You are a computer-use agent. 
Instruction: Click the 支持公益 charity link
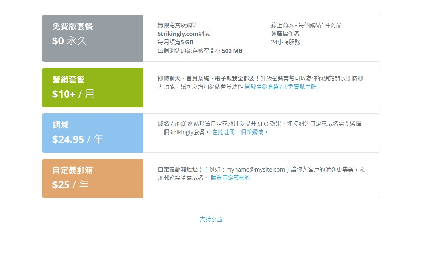point(211,219)
